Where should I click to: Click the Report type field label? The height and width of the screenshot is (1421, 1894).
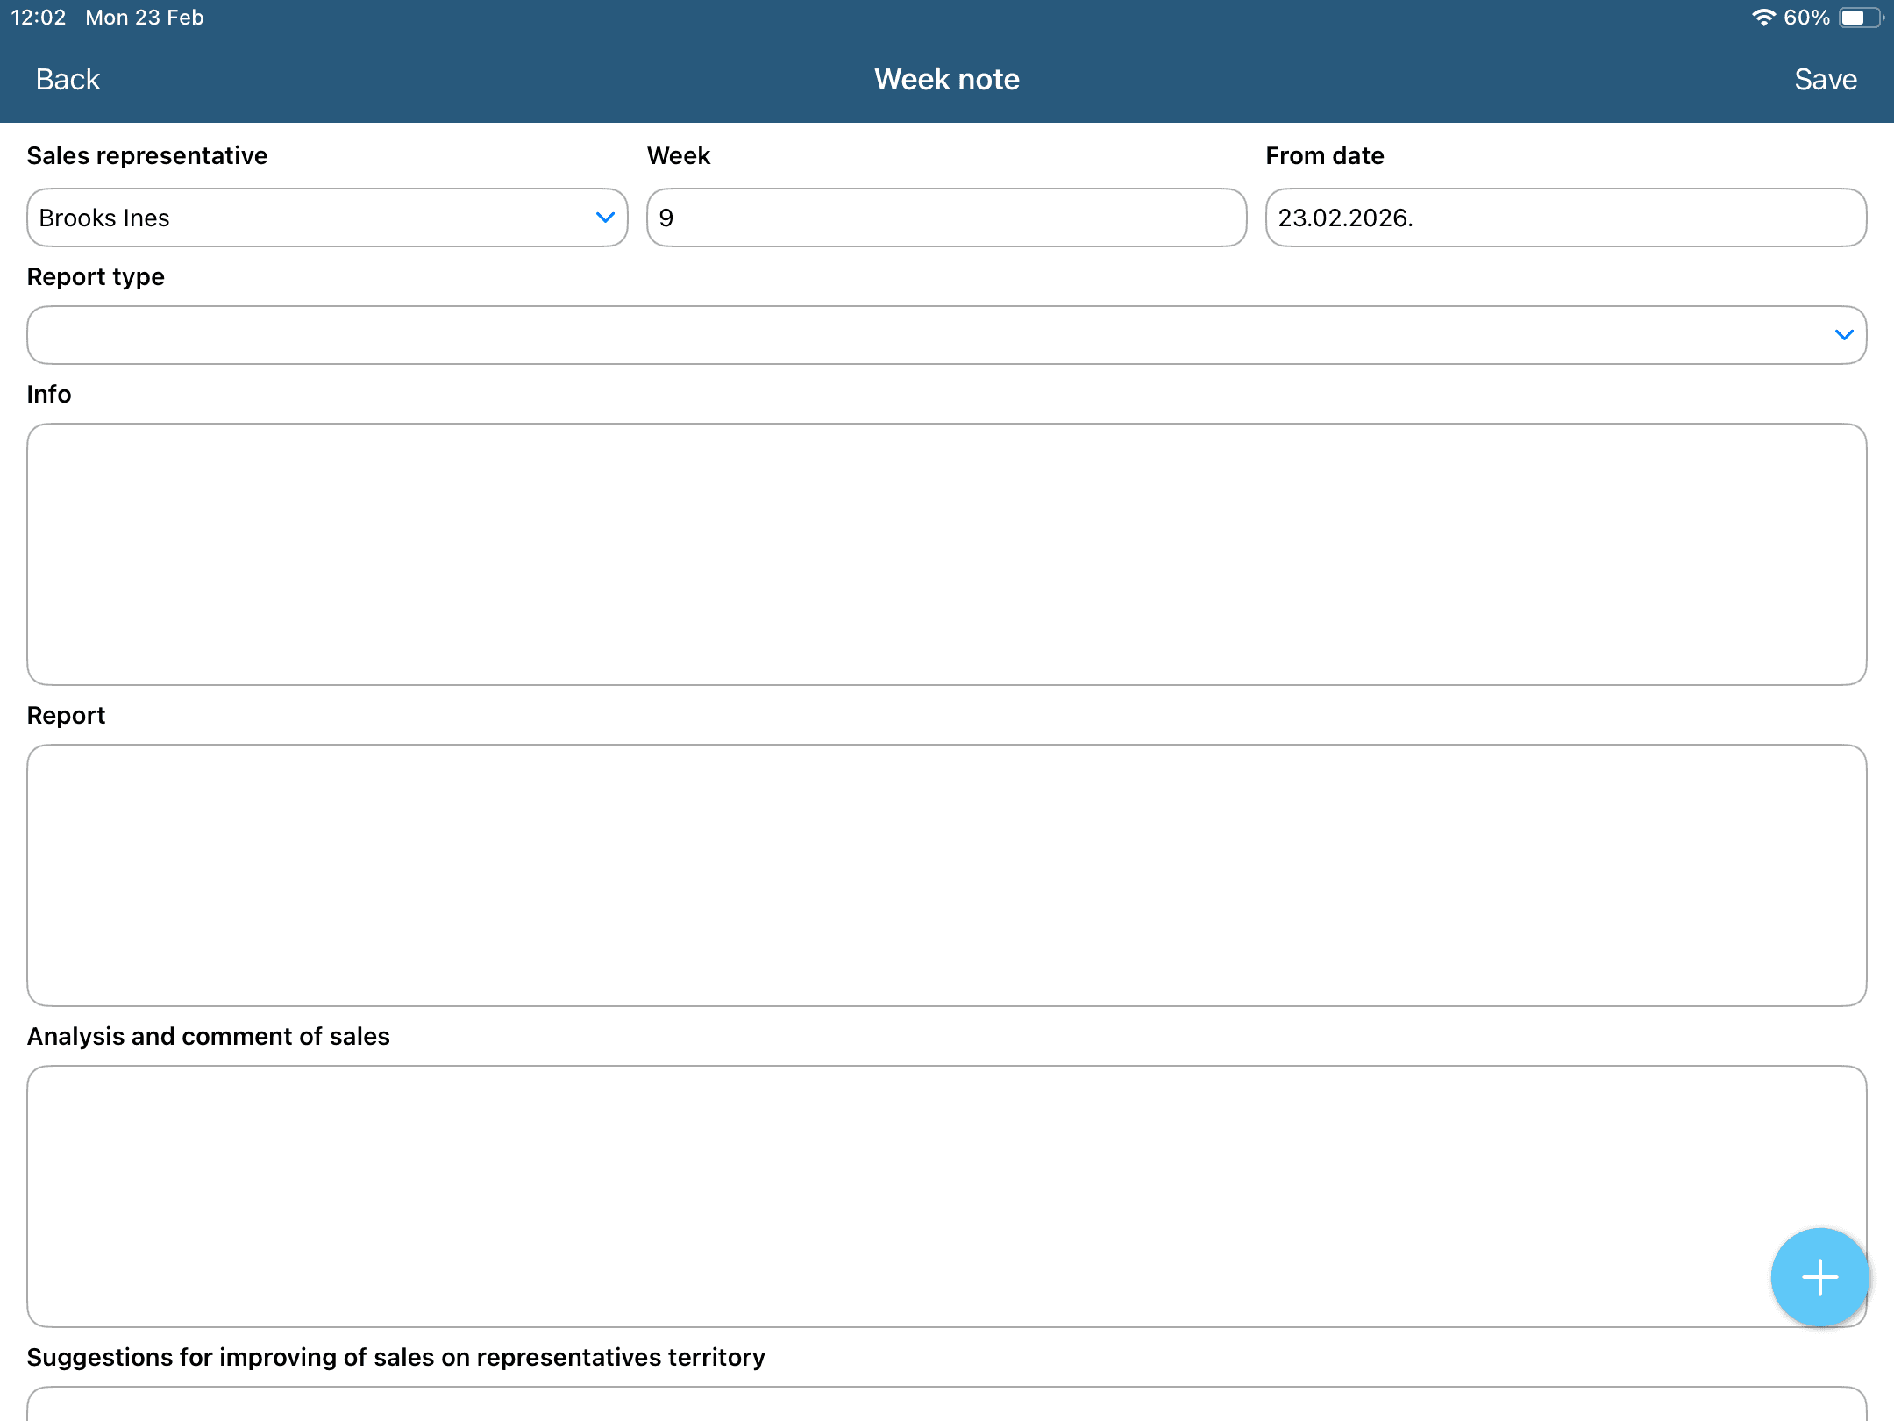(x=96, y=277)
